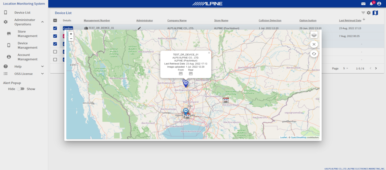
Task: Open the OpenStreetMap attribution link
Action: 298,138
